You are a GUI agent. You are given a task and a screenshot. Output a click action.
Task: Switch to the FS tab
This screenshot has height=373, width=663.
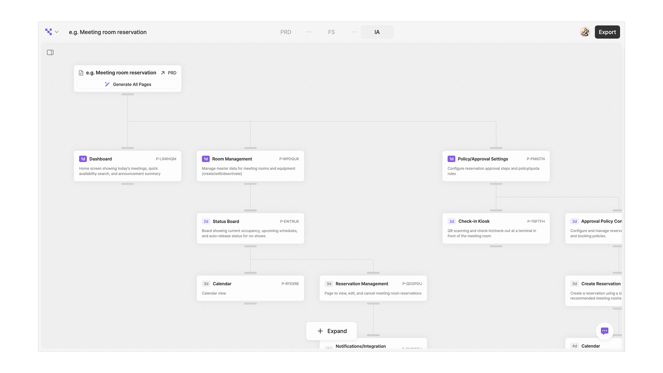(x=331, y=32)
